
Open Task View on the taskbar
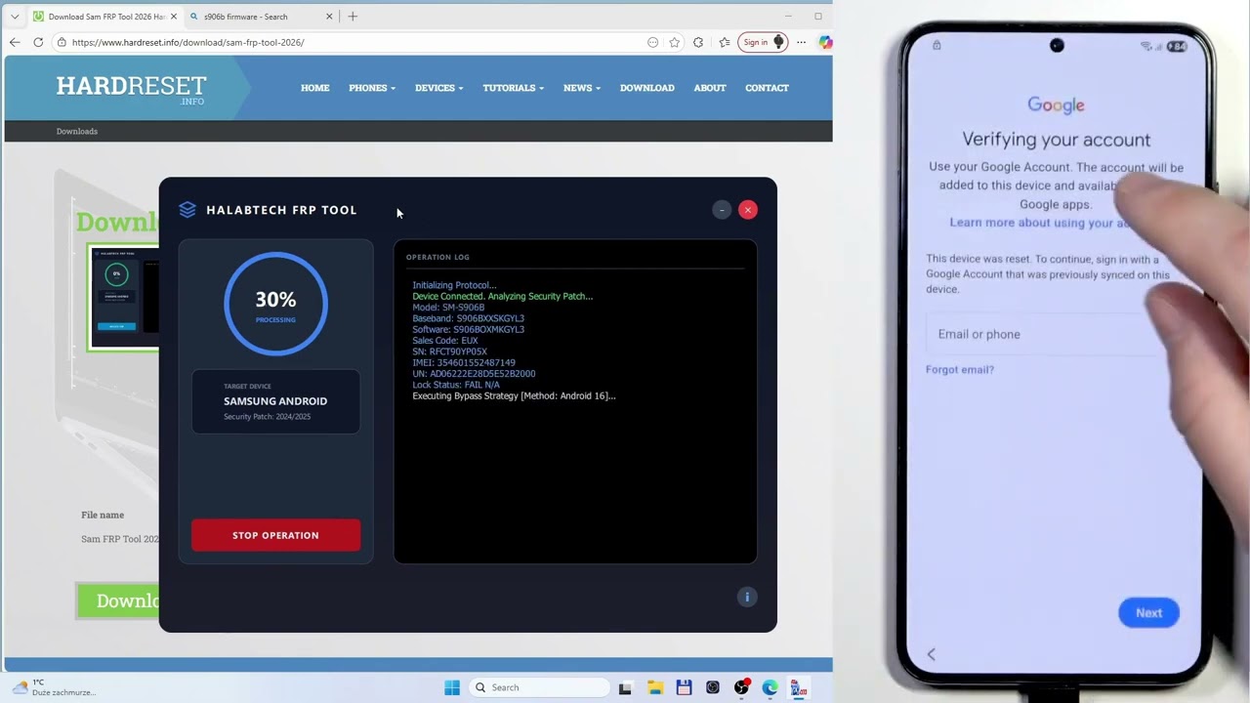[x=625, y=687]
